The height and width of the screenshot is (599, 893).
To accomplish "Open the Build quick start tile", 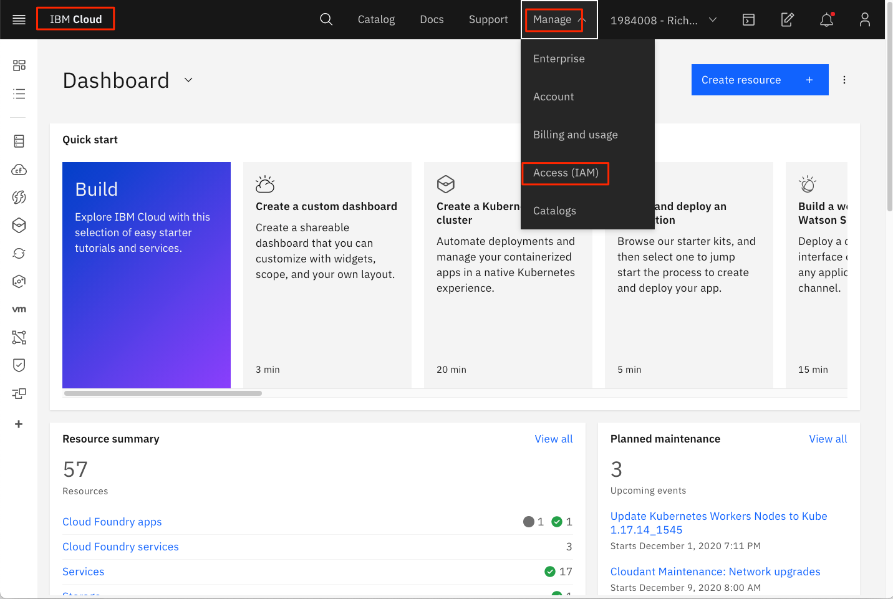I will coord(147,275).
